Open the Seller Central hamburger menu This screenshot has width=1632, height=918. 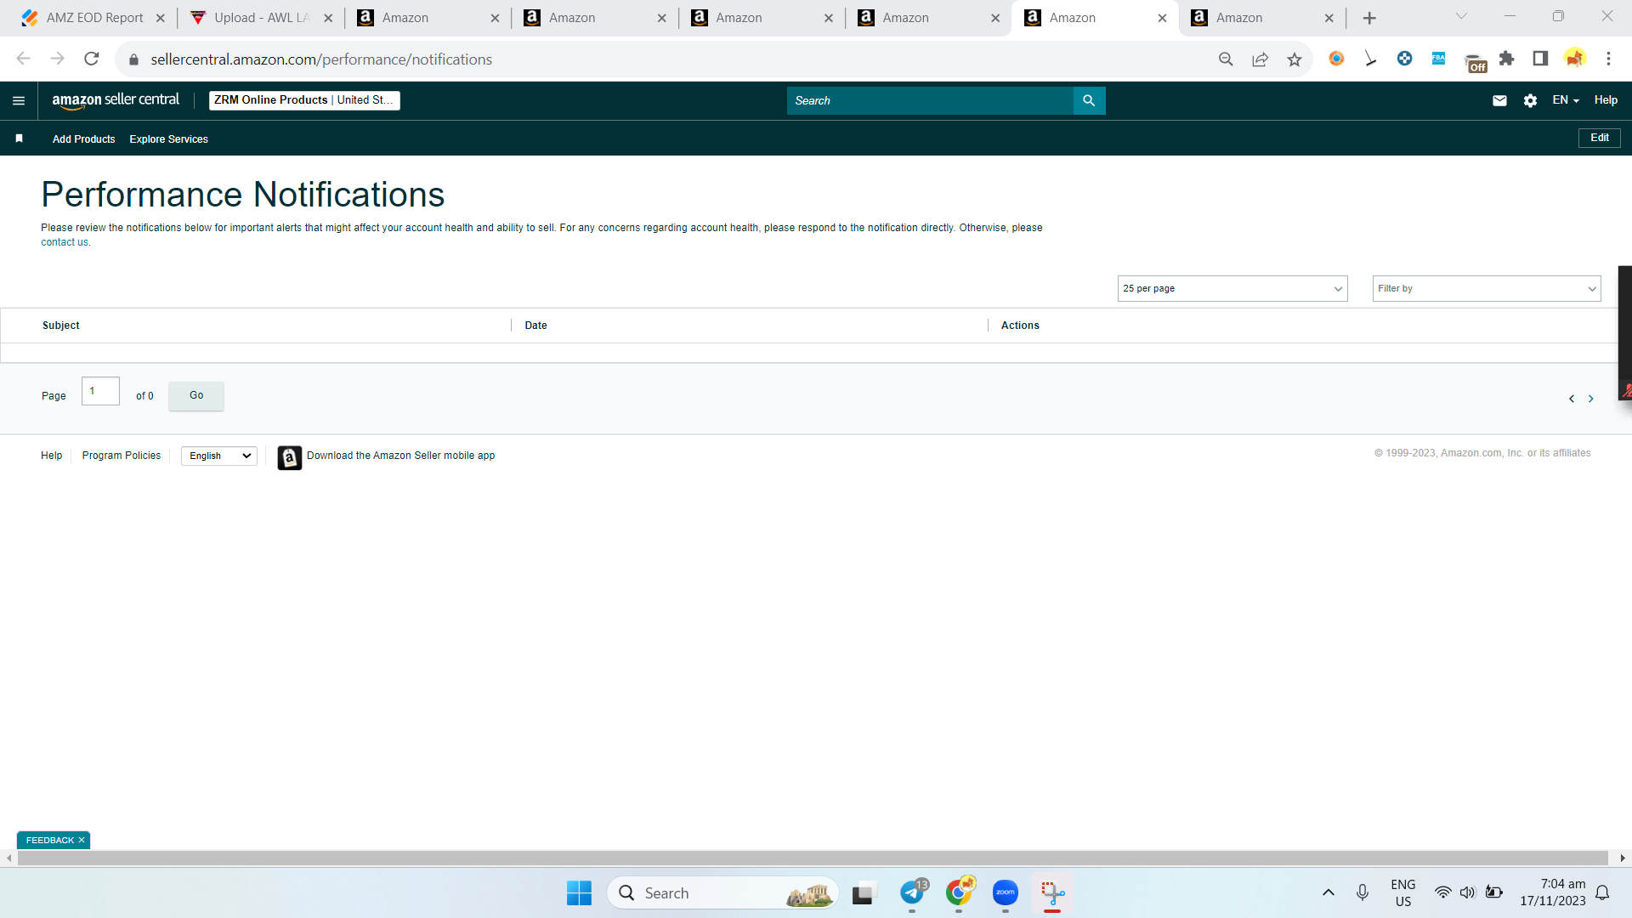click(x=19, y=100)
